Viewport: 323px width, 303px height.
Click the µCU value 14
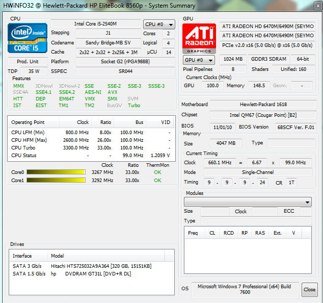point(169,52)
